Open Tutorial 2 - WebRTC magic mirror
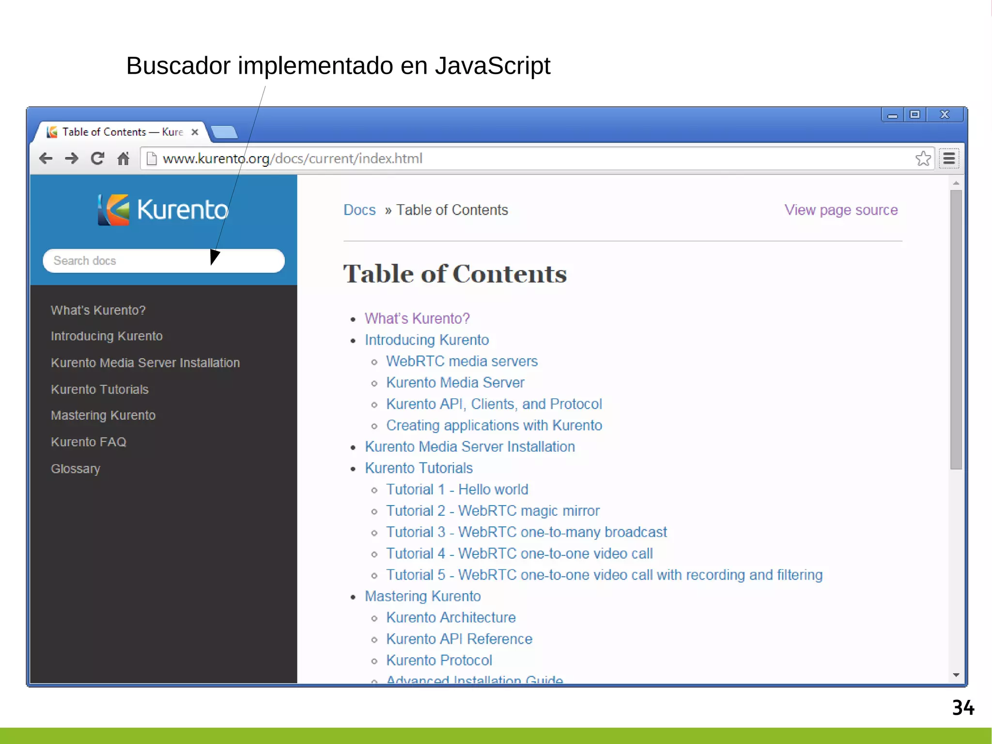This screenshot has height=744, width=992. tap(493, 510)
